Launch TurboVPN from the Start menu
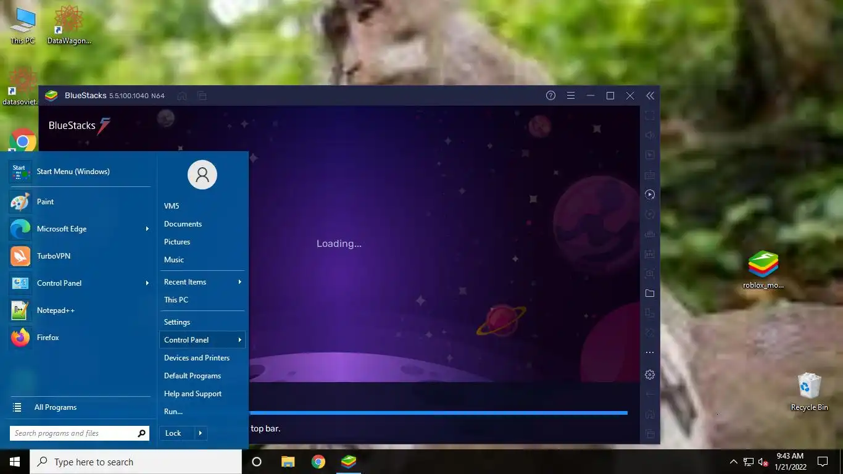 coord(80,256)
